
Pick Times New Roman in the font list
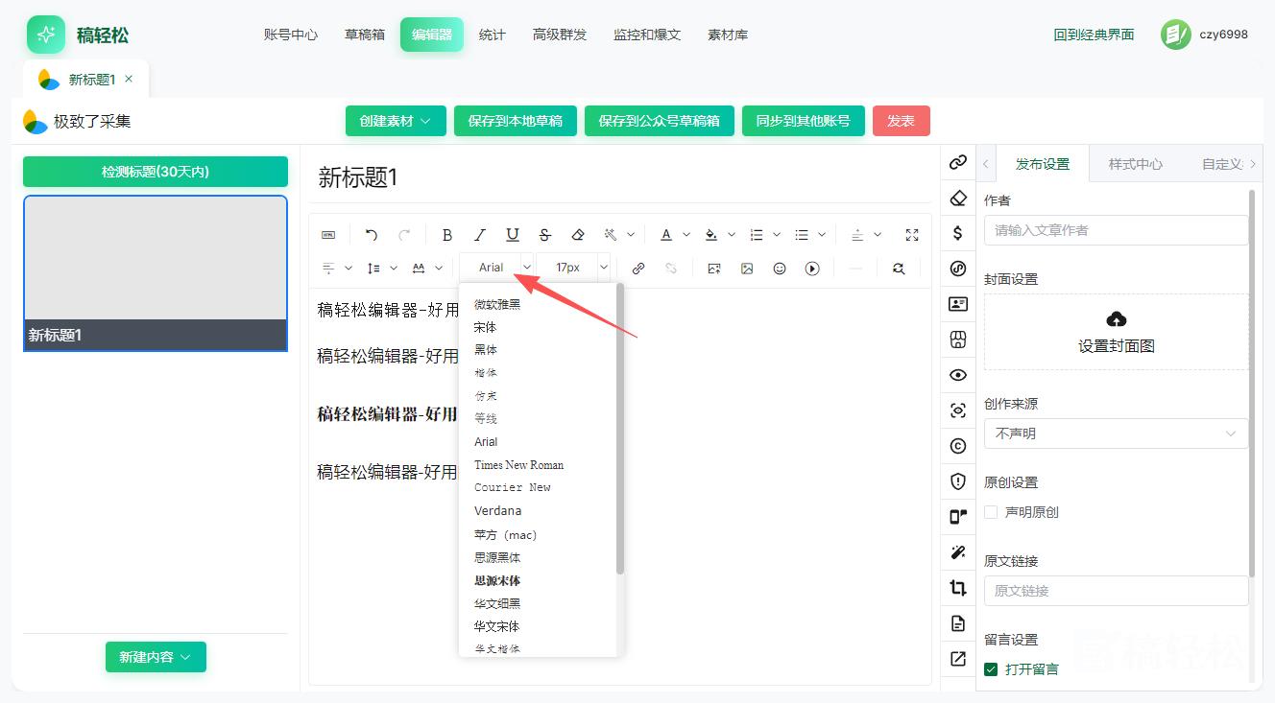(x=519, y=465)
